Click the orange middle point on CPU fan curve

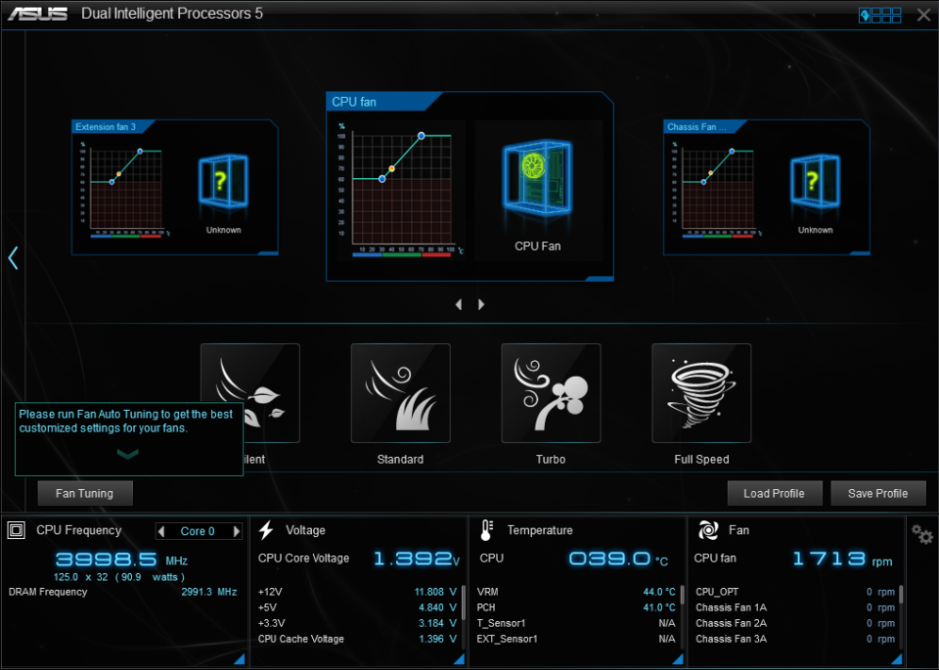click(x=391, y=169)
